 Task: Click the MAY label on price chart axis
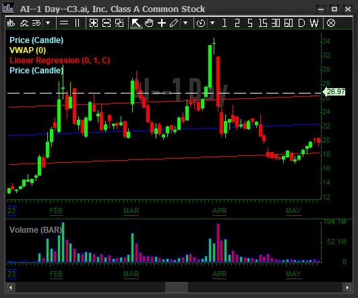[x=294, y=211]
